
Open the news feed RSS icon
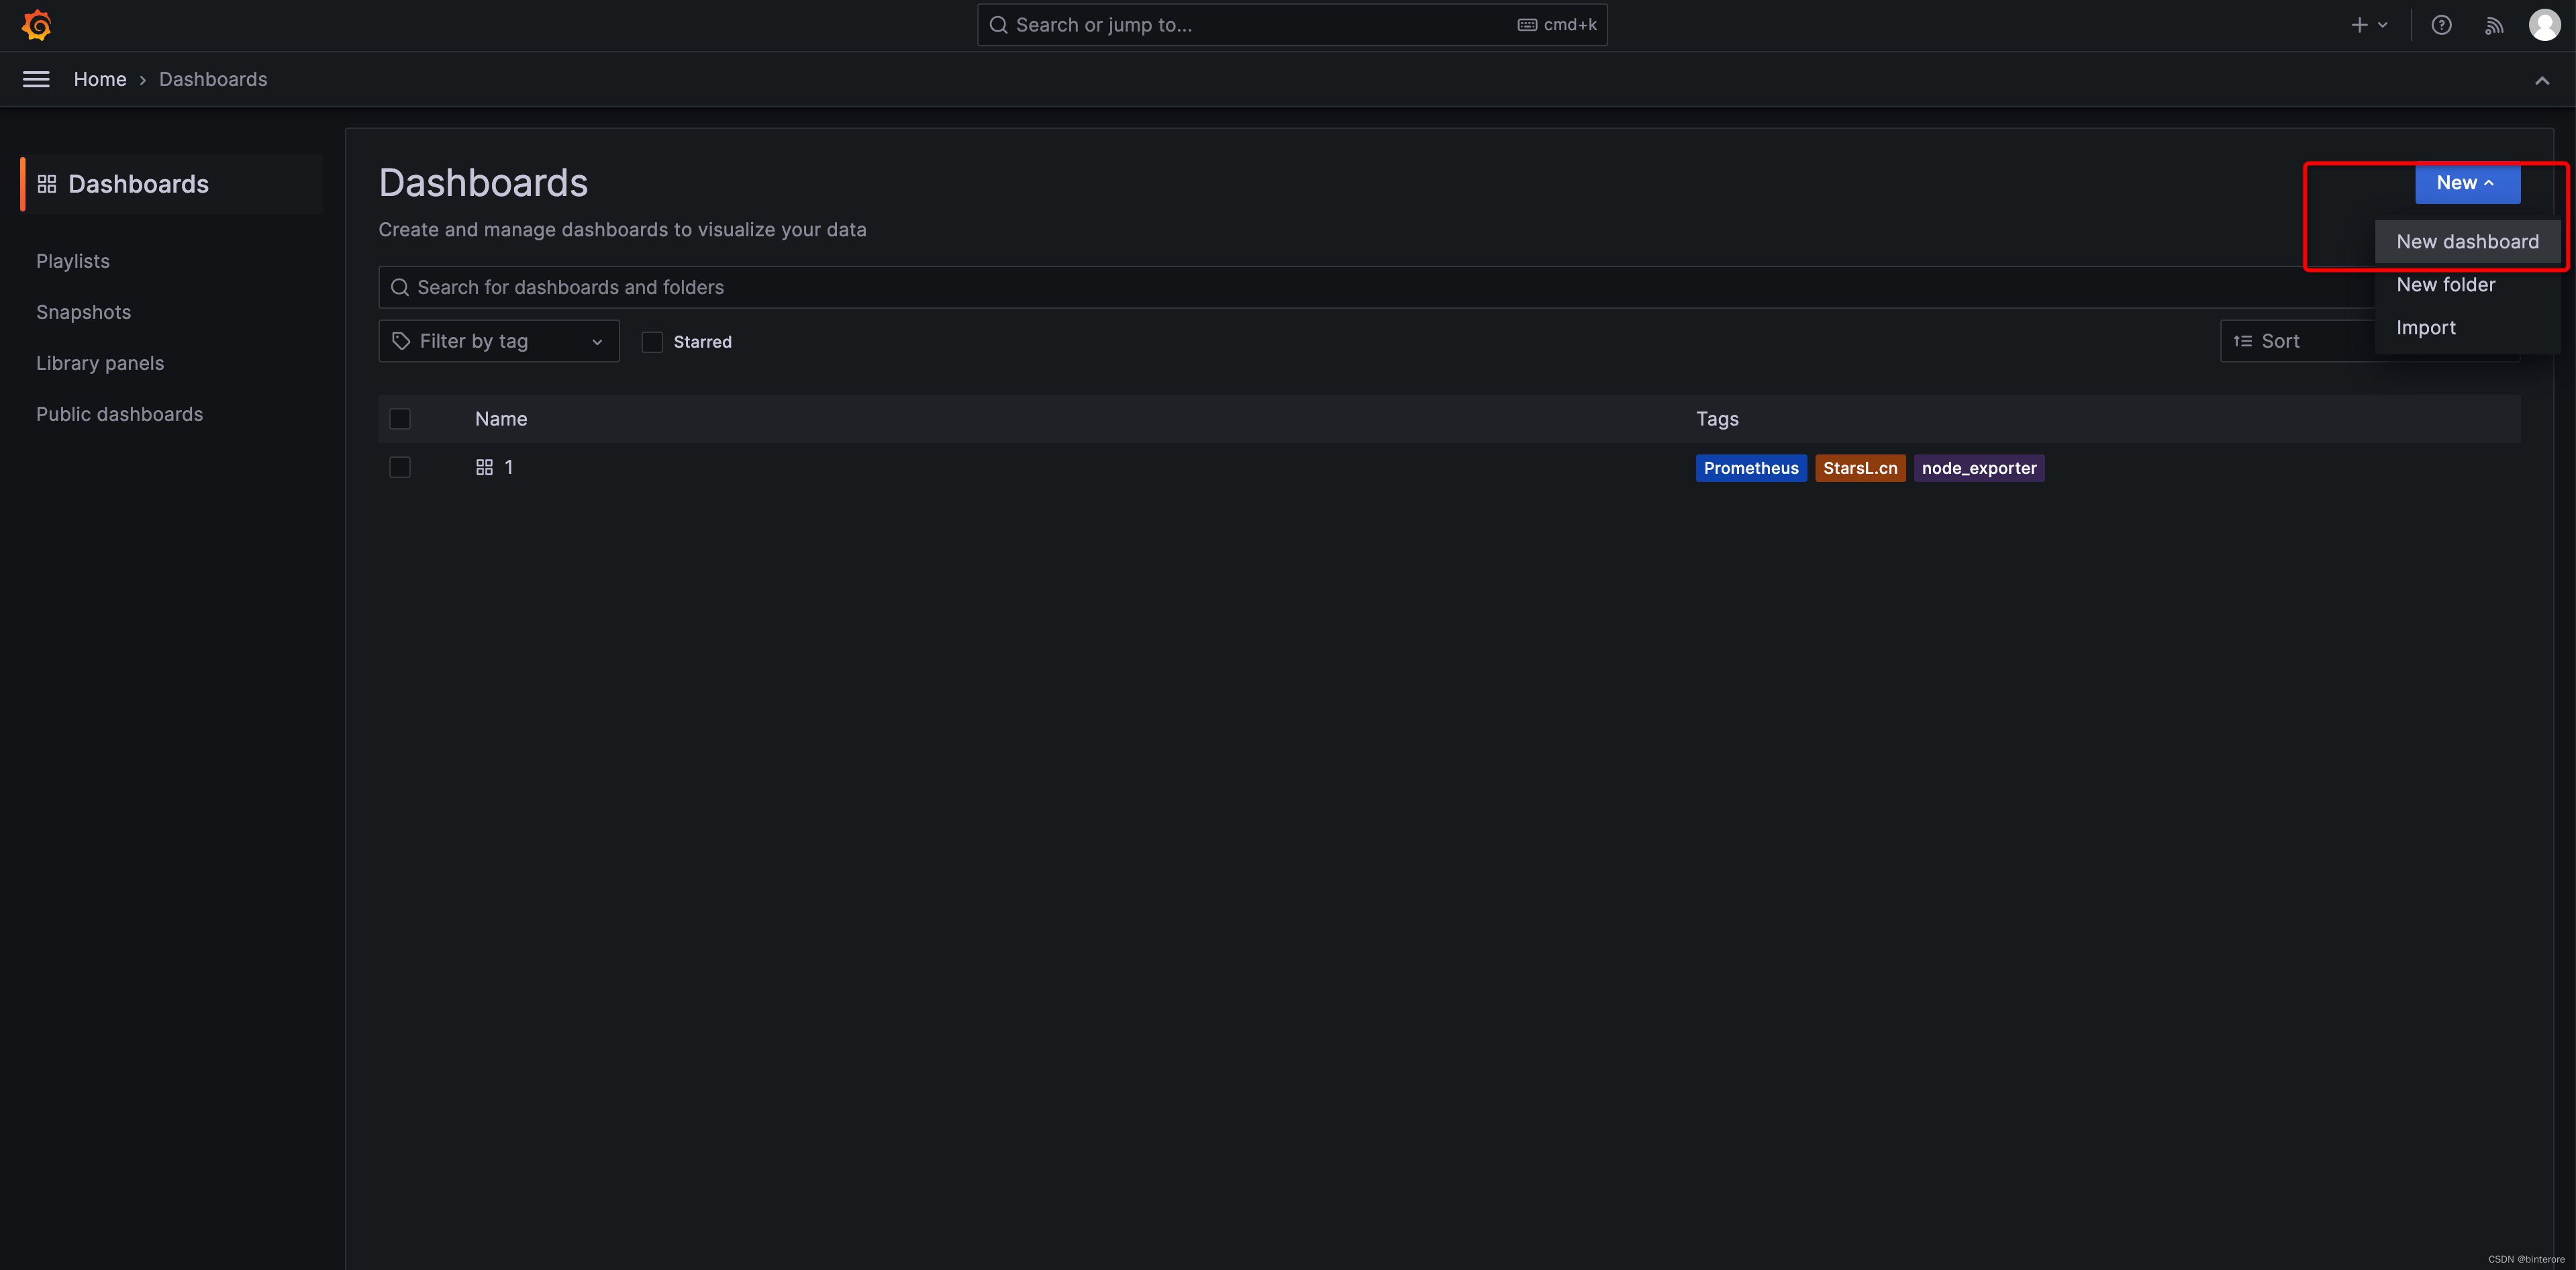pyautogui.click(x=2494, y=25)
